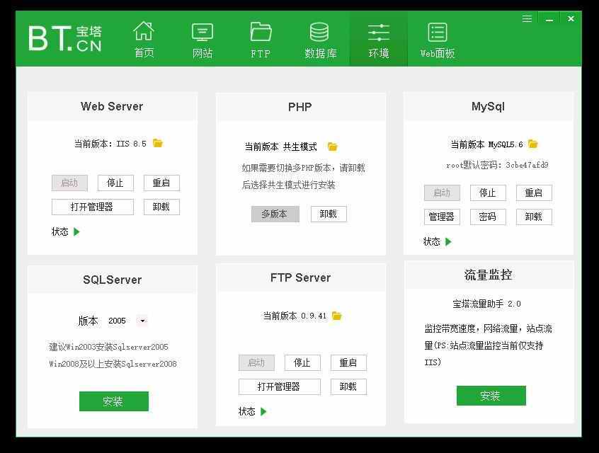Click FTP Server 重启 button

pyautogui.click(x=348, y=363)
